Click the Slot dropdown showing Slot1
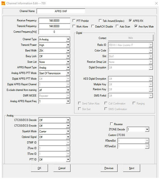Viewport: 160px width, 179px height. click(130, 56)
